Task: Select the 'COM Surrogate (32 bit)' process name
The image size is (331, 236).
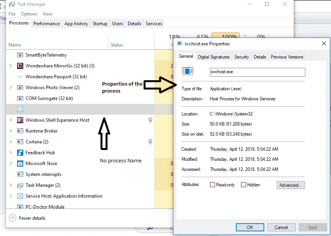Action: pyautogui.click(x=49, y=98)
